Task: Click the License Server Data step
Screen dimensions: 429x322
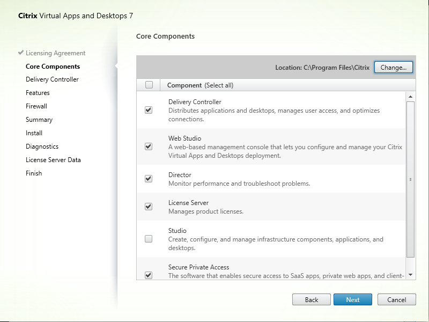Action: 53,159
